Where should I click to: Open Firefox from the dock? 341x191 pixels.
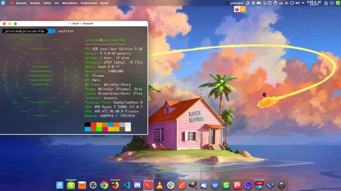(115, 185)
